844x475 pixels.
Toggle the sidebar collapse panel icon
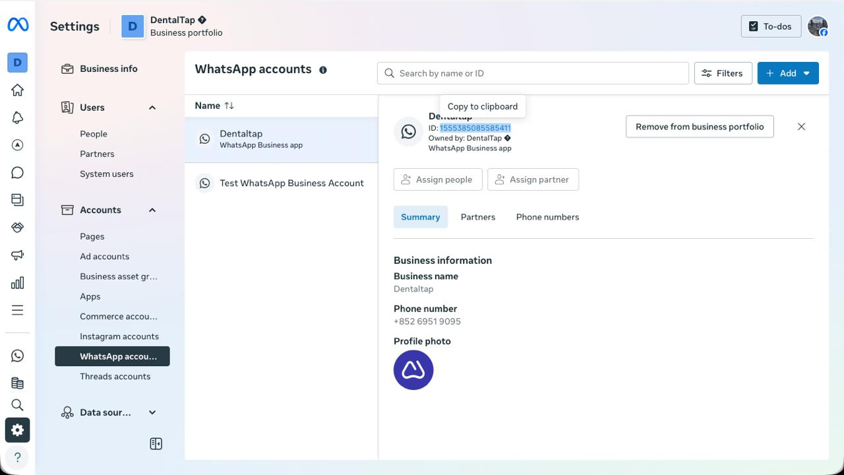pos(156,444)
